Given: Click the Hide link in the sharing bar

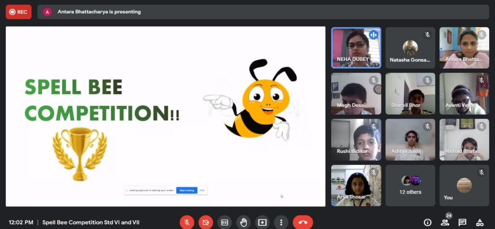Looking at the screenshot, I should point(202,190).
